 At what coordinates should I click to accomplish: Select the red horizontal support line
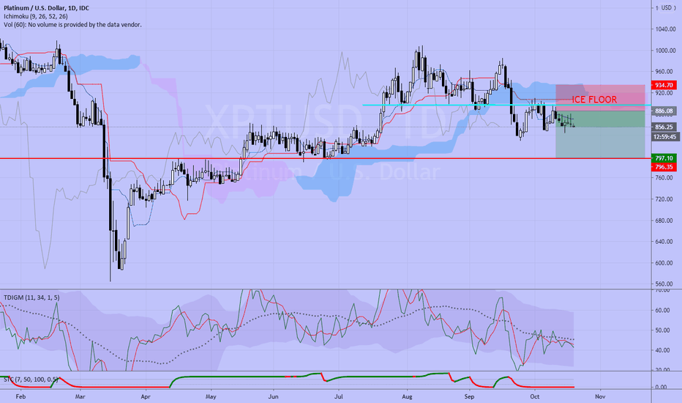326,158
